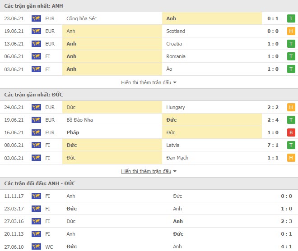Click the flag icon beside the 23.06.21 EUR match
This screenshot has height=251, width=298.
pyautogui.click(x=36, y=18)
